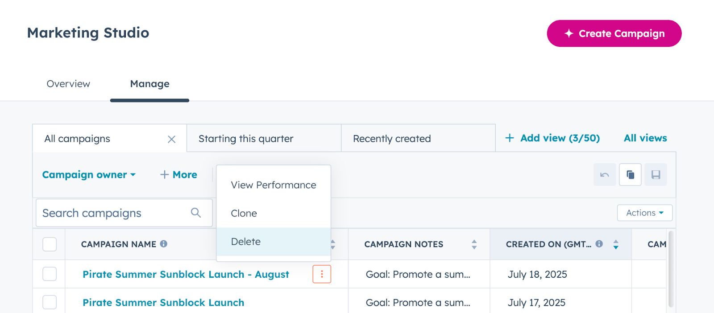This screenshot has height=313, width=714.
Task: Click into the Search campaigns field
Action: [114, 213]
